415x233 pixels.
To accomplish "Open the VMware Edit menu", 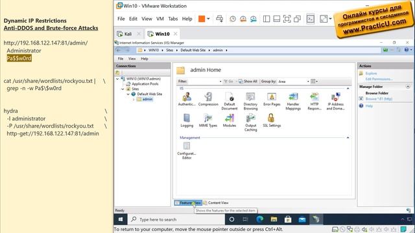I will (133, 19).
